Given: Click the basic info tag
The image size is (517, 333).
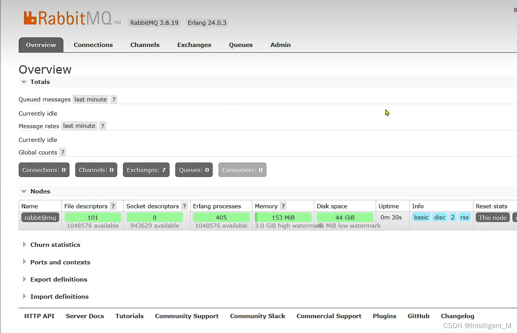Looking at the screenshot, I should 421,217.
